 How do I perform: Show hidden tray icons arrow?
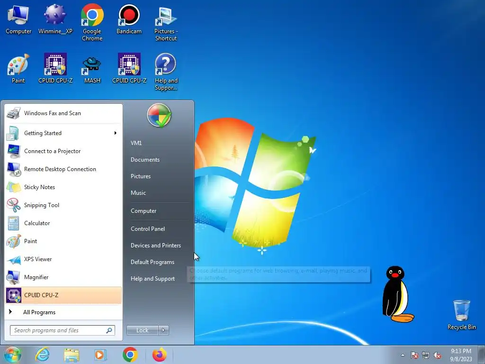click(x=403, y=355)
